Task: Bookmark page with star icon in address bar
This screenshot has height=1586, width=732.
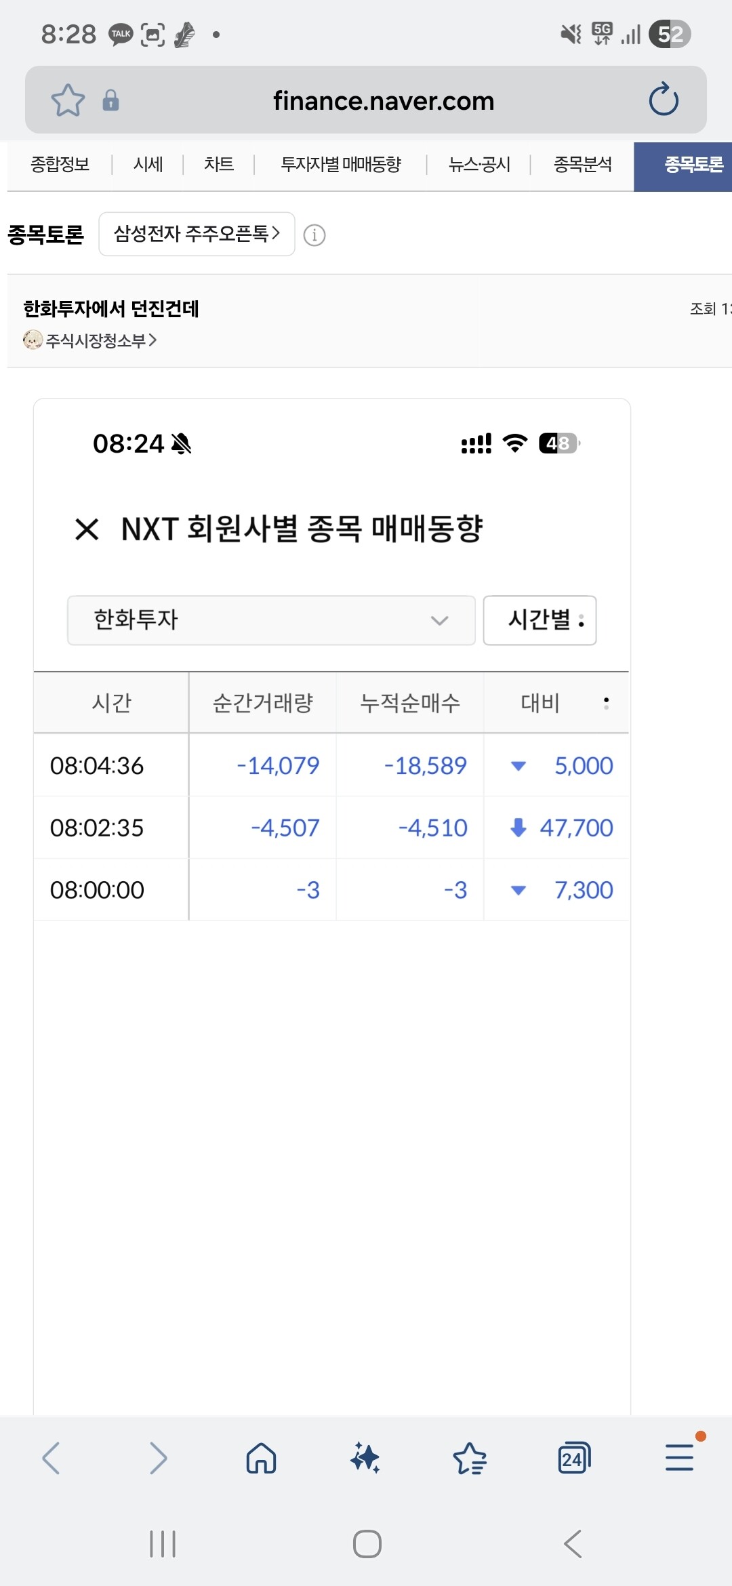Action: 68,100
